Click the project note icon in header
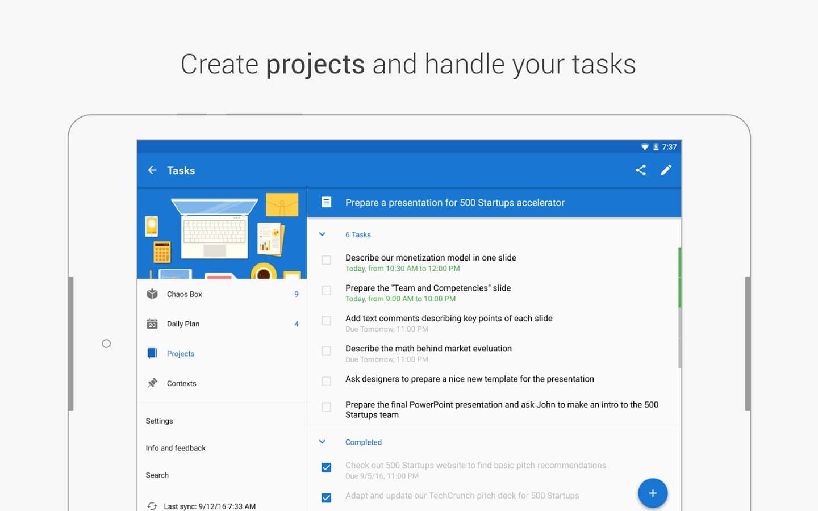The width and height of the screenshot is (818, 511). (326, 202)
